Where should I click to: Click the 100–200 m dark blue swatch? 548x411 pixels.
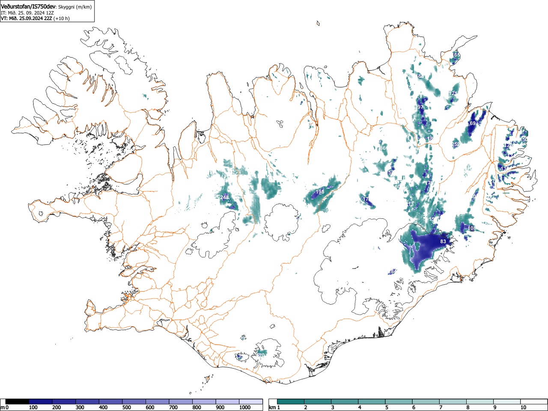(41, 402)
